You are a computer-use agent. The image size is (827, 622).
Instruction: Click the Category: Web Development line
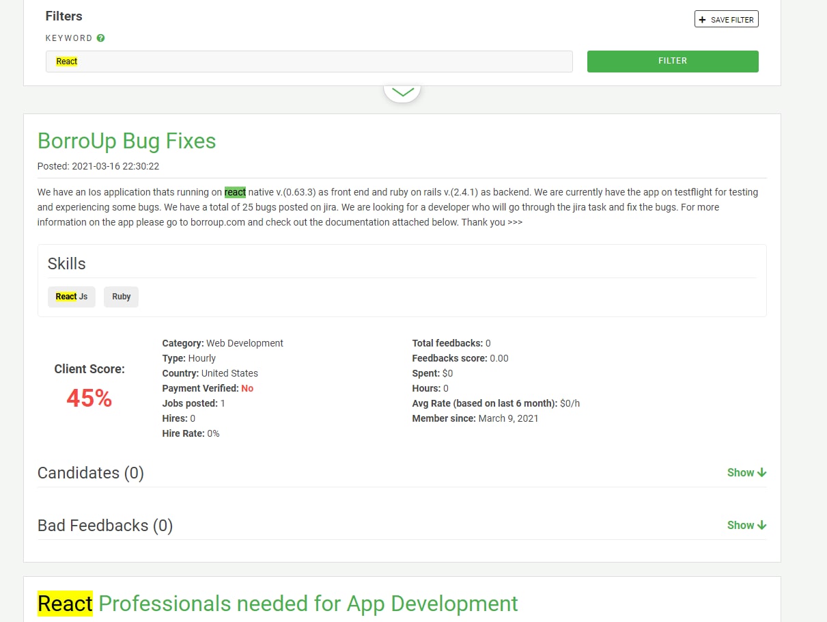223,343
